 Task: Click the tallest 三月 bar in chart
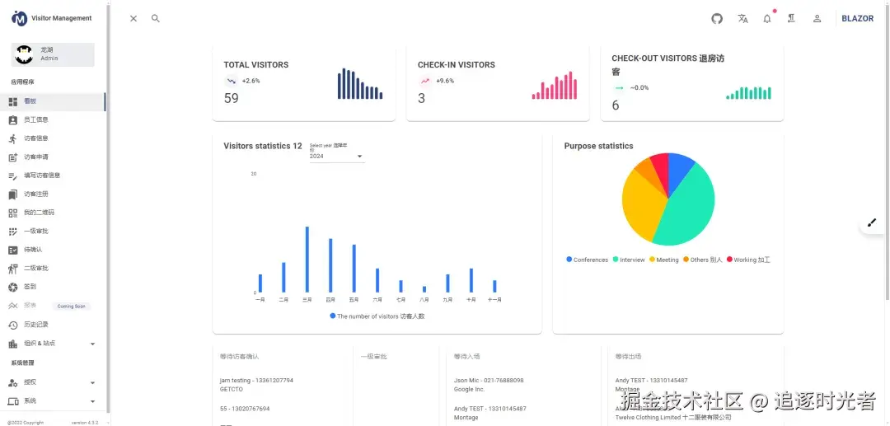307,260
